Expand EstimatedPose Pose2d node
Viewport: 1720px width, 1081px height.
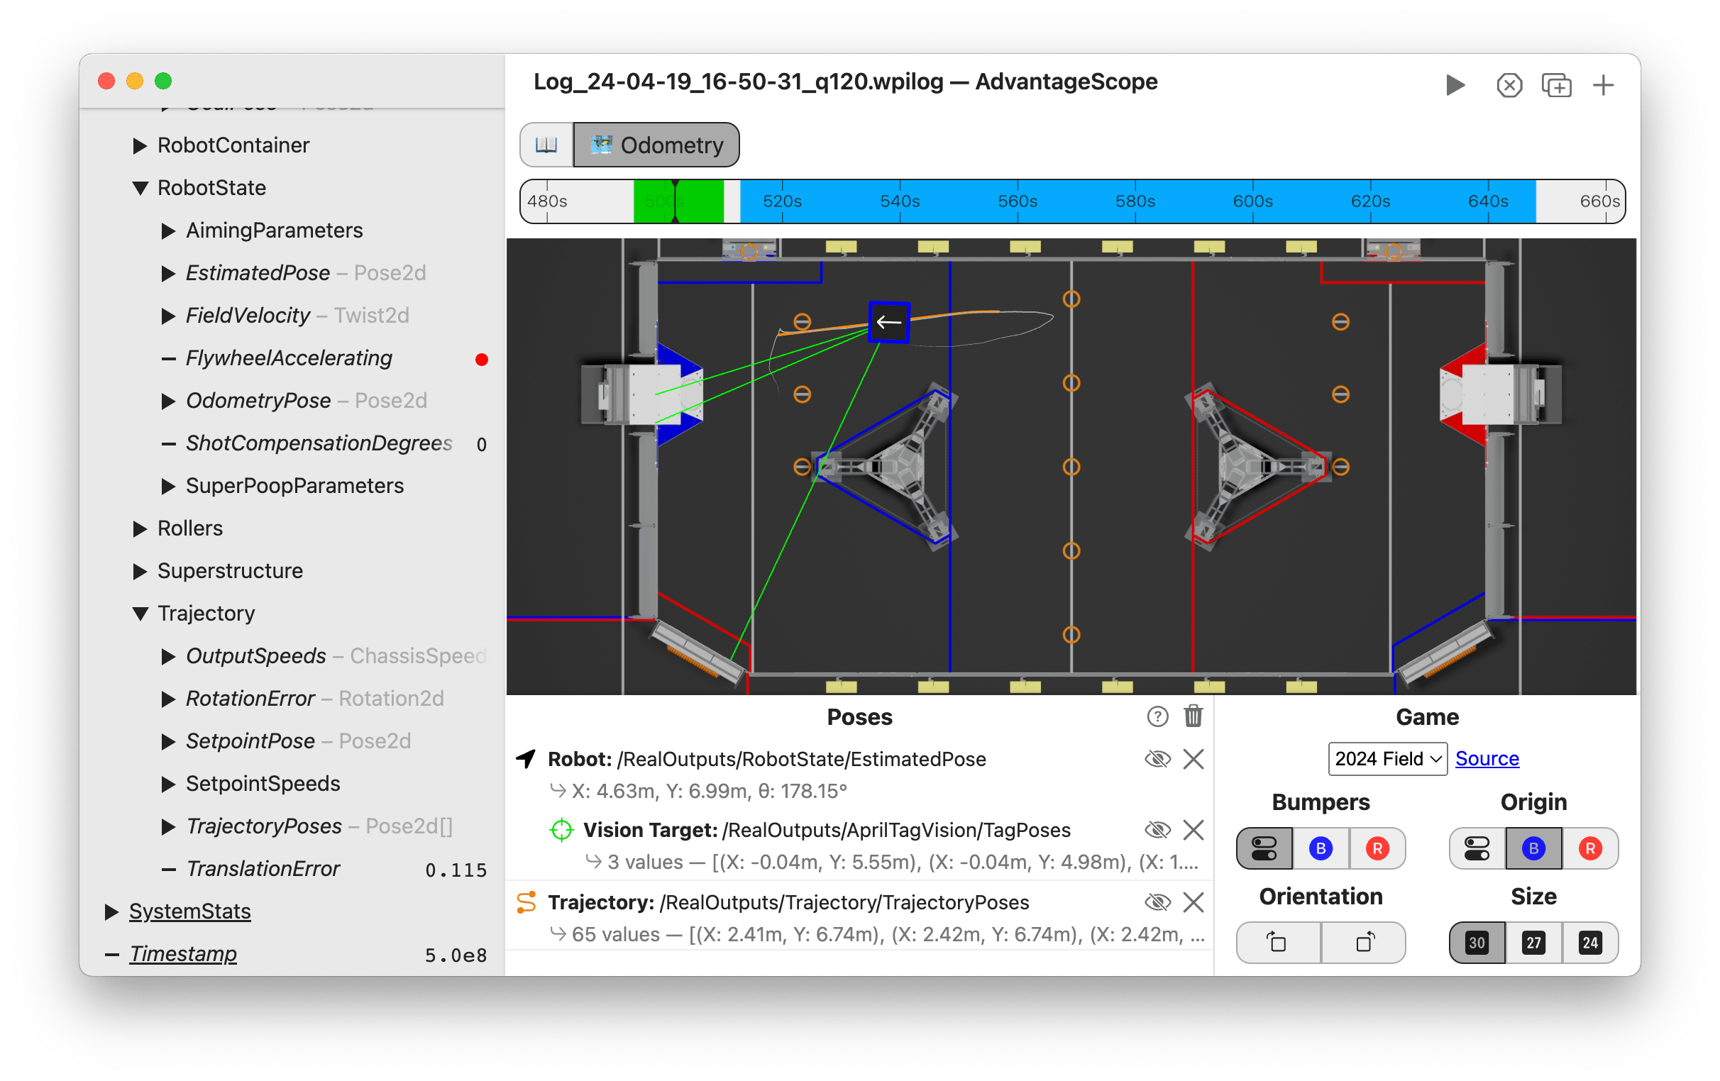pyautogui.click(x=169, y=274)
